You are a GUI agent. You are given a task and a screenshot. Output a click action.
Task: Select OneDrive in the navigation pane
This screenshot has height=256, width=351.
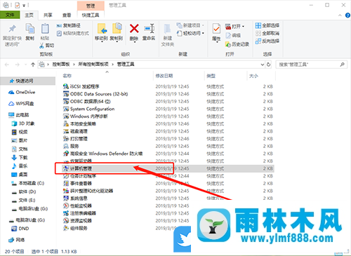pos(25,93)
